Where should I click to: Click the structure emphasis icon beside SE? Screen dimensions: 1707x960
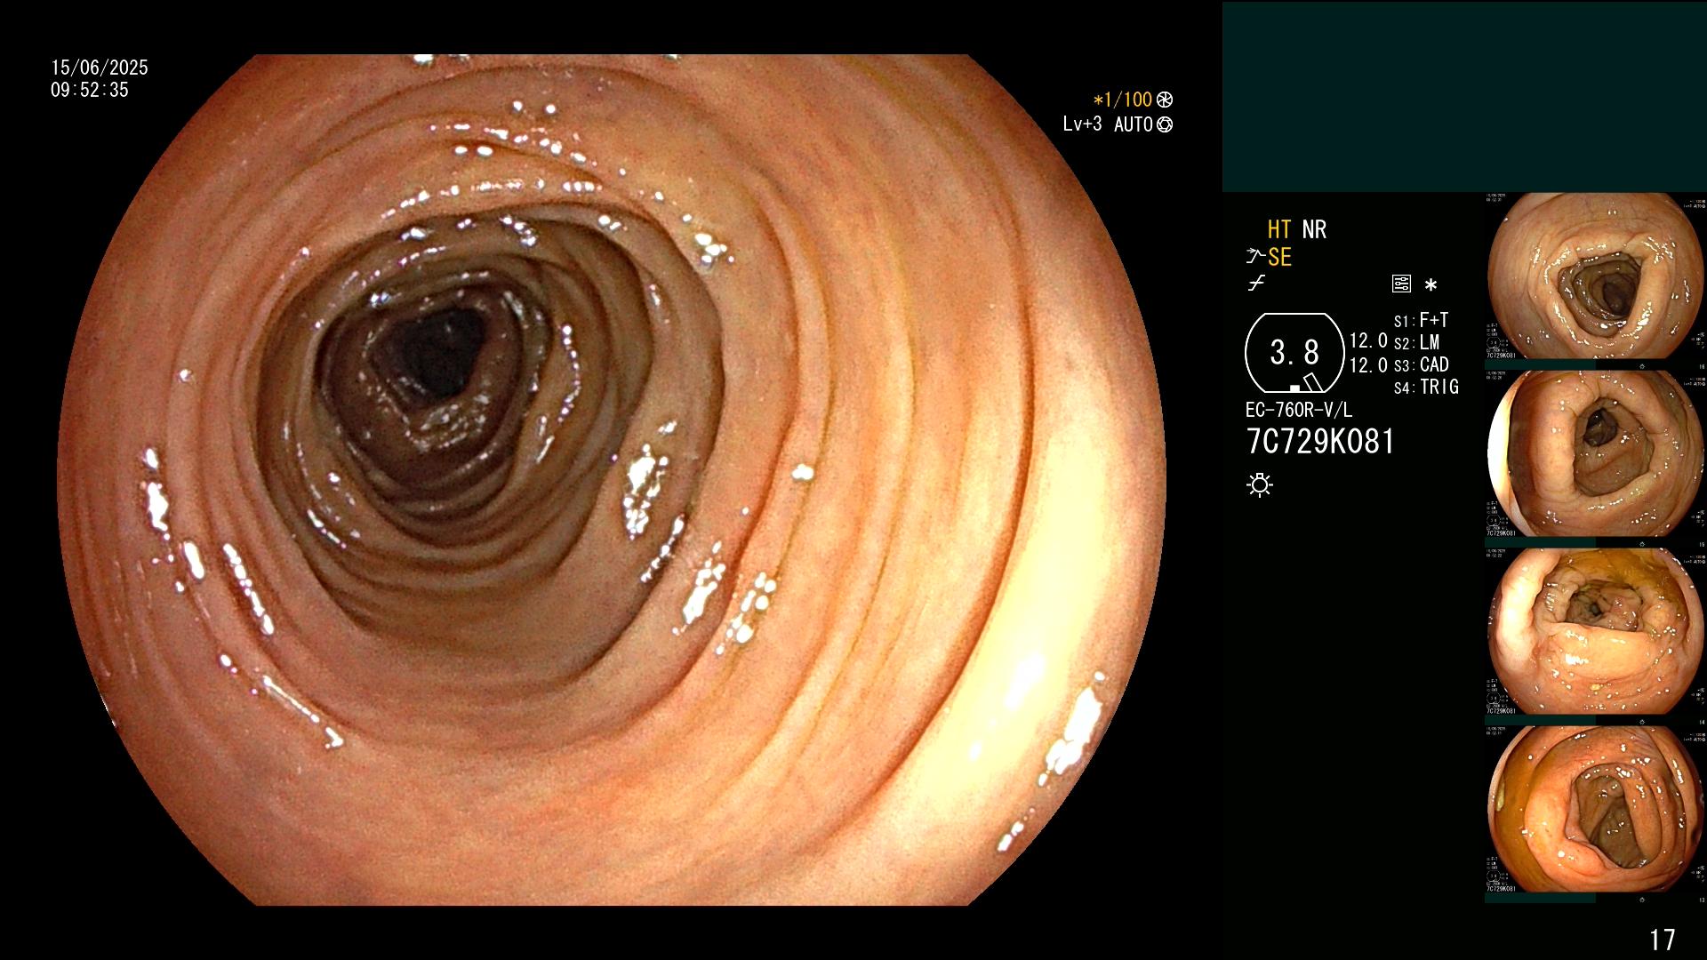pos(1255,257)
